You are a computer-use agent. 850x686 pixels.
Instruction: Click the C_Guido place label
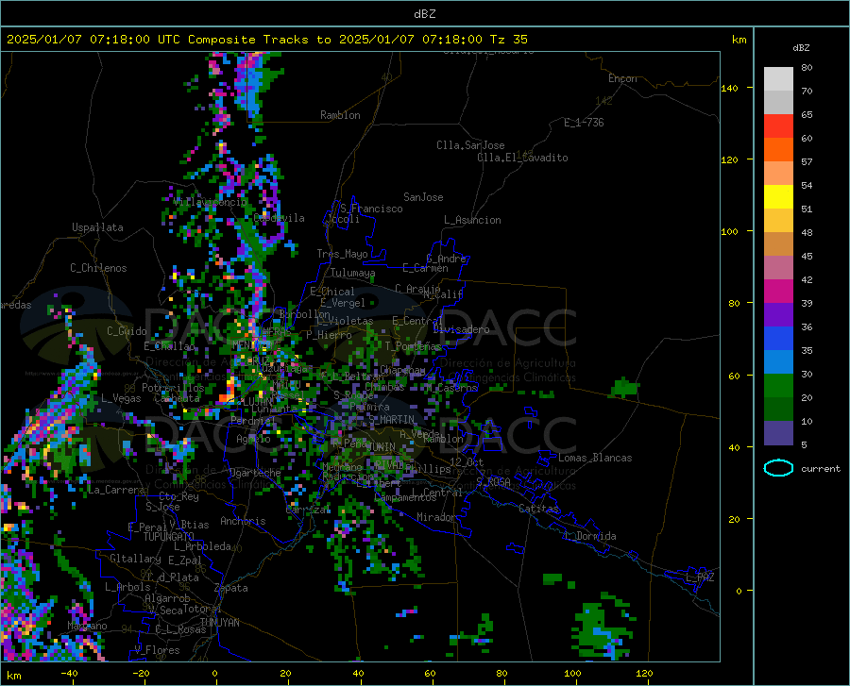point(127,331)
